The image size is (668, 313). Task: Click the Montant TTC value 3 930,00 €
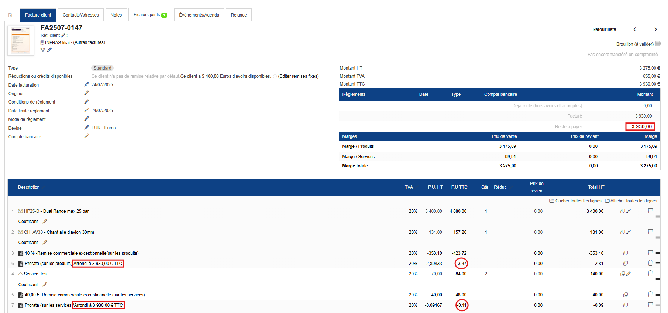(x=650, y=84)
